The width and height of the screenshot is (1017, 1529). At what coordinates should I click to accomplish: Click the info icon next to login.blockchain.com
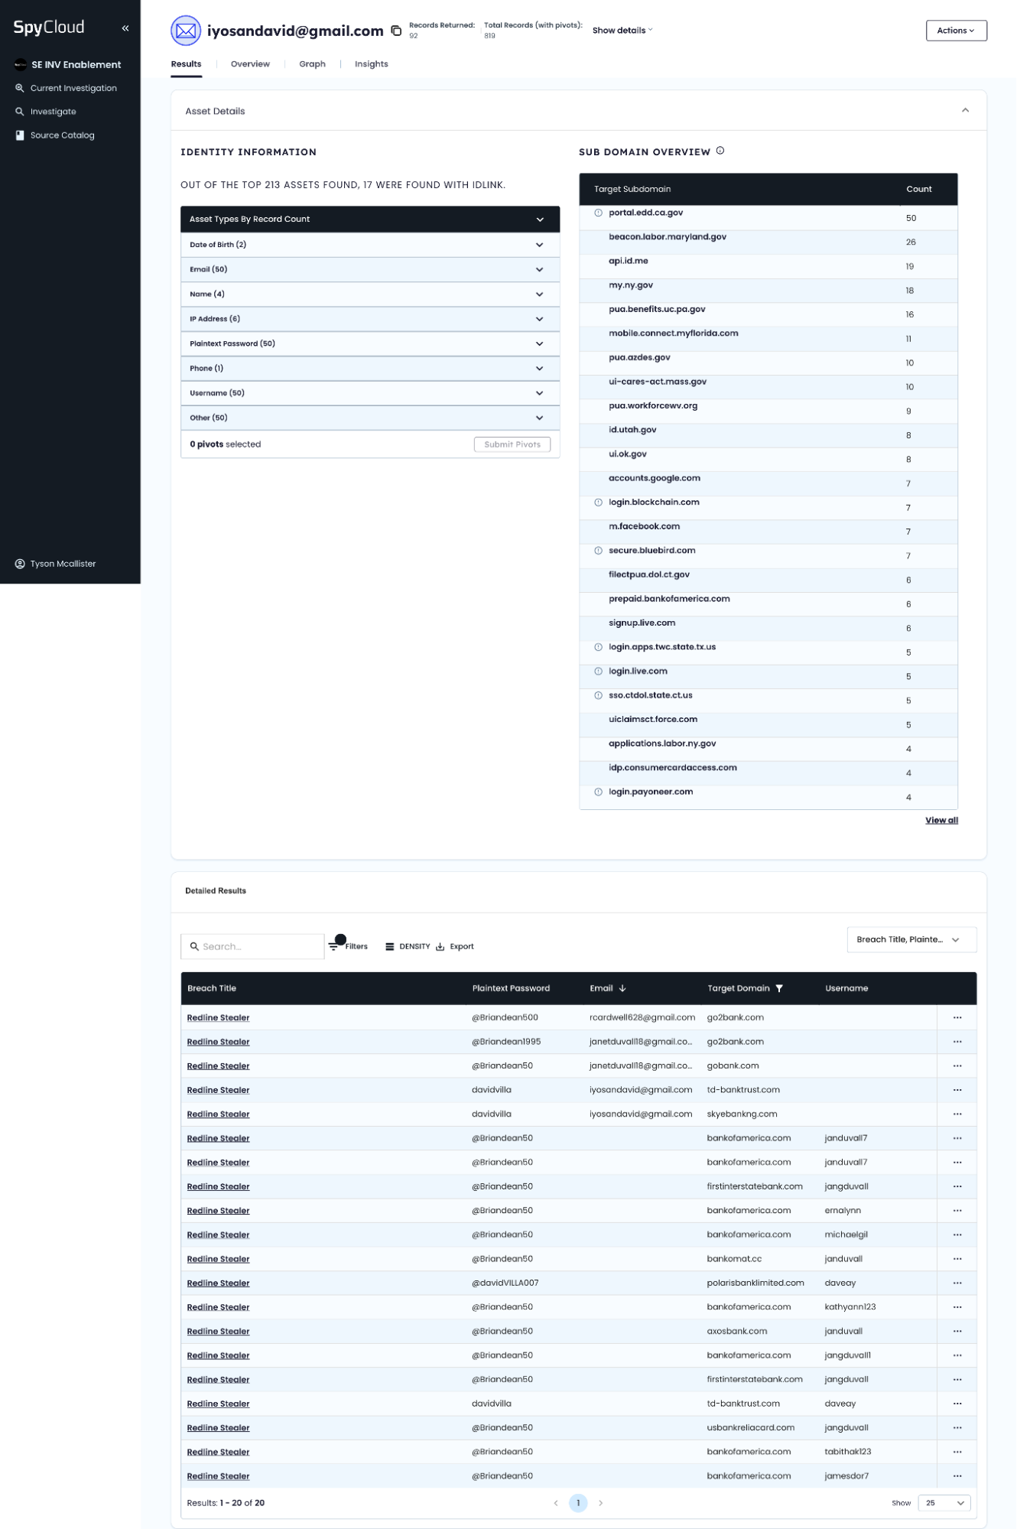tap(598, 503)
